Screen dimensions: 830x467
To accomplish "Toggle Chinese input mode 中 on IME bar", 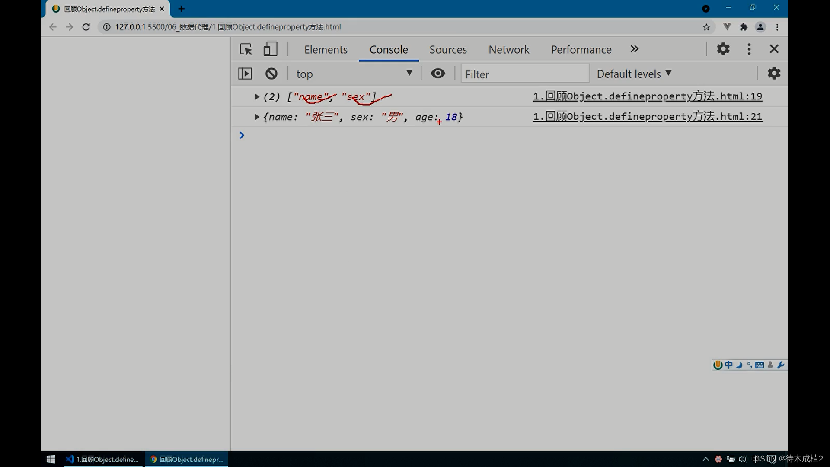I will click(729, 365).
